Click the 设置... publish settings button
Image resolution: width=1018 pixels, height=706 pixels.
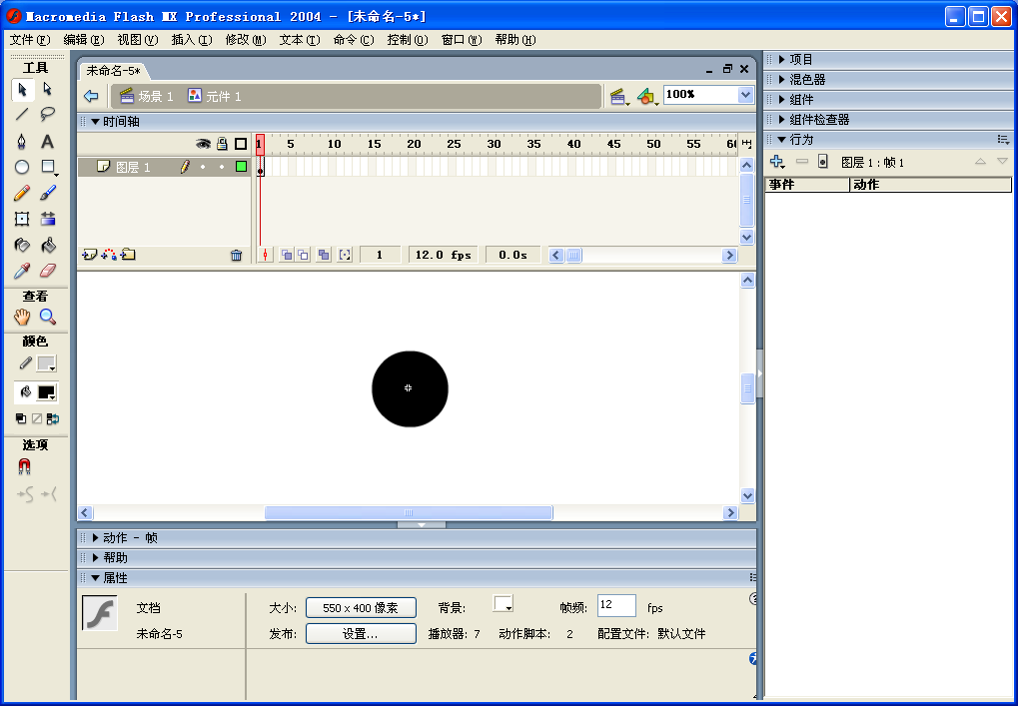tap(361, 633)
